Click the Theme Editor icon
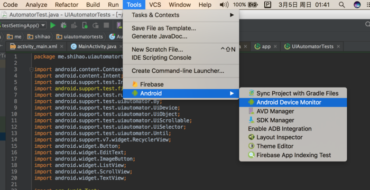Screen dimensions: 370x190 point(251,146)
